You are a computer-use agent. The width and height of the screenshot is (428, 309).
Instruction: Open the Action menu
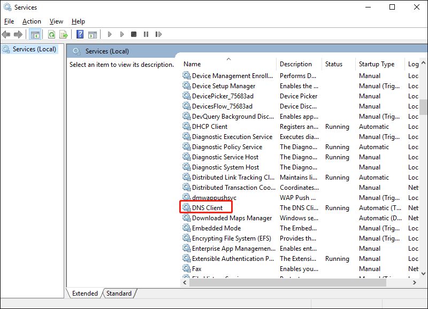click(31, 21)
